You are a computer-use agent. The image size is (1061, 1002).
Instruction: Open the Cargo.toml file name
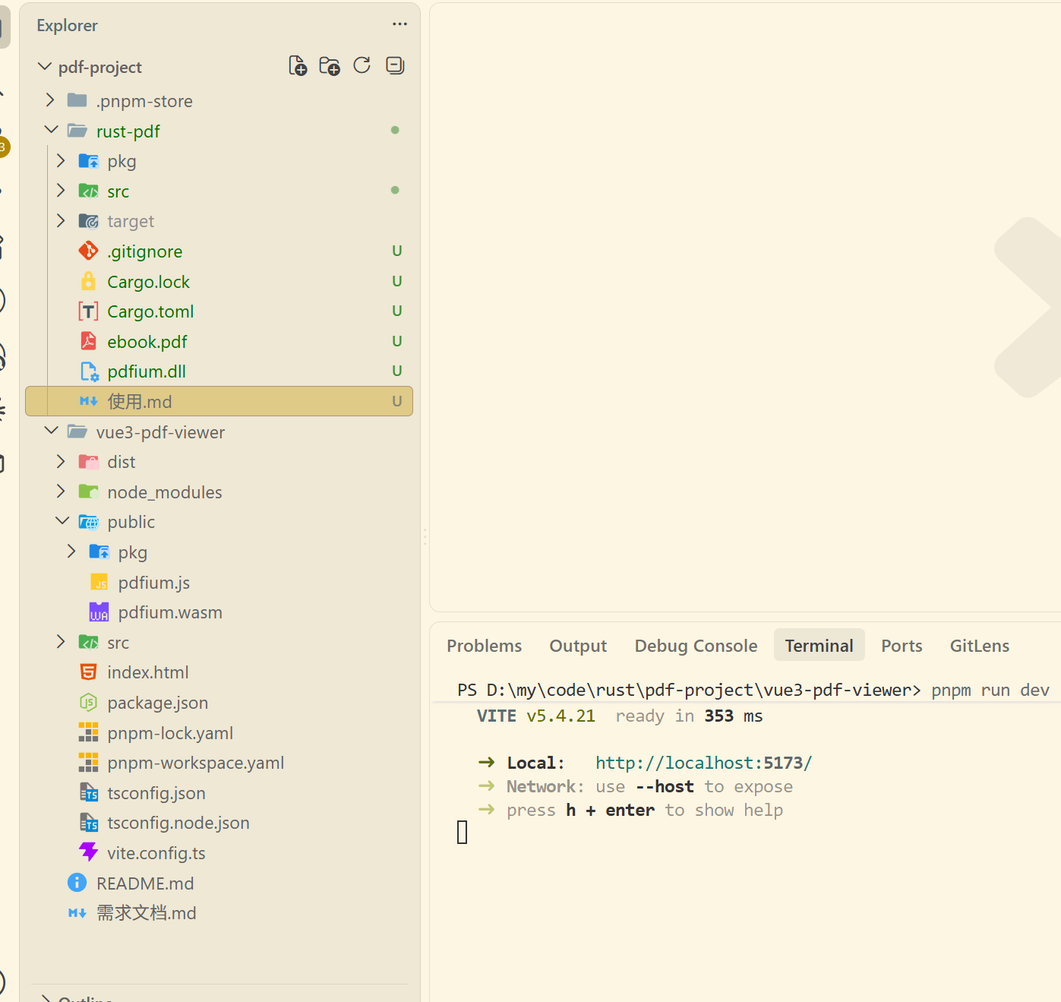pos(150,311)
